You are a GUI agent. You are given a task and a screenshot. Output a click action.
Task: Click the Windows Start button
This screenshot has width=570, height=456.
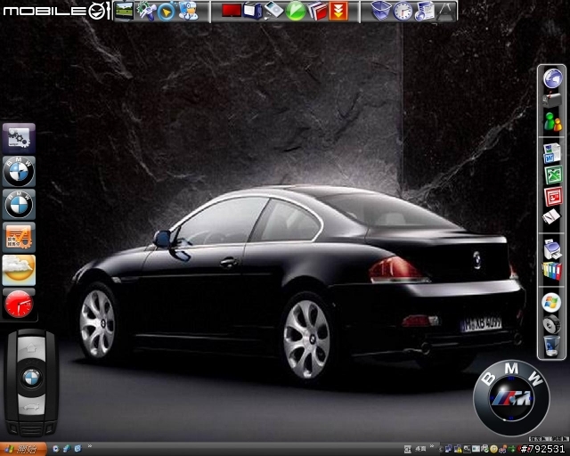click(23, 449)
